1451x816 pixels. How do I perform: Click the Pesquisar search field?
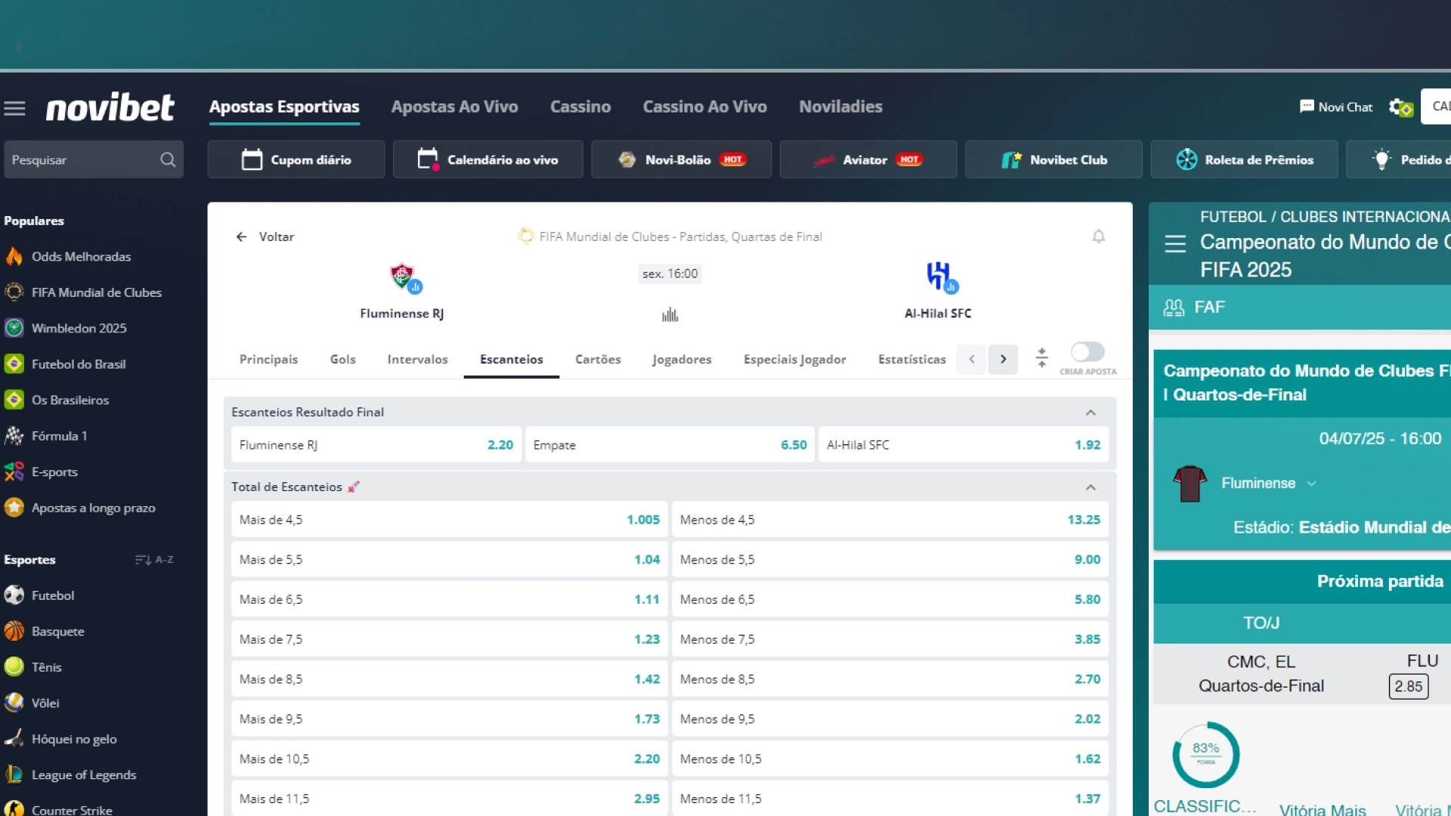pyautogui.click(x=79, y=159)
